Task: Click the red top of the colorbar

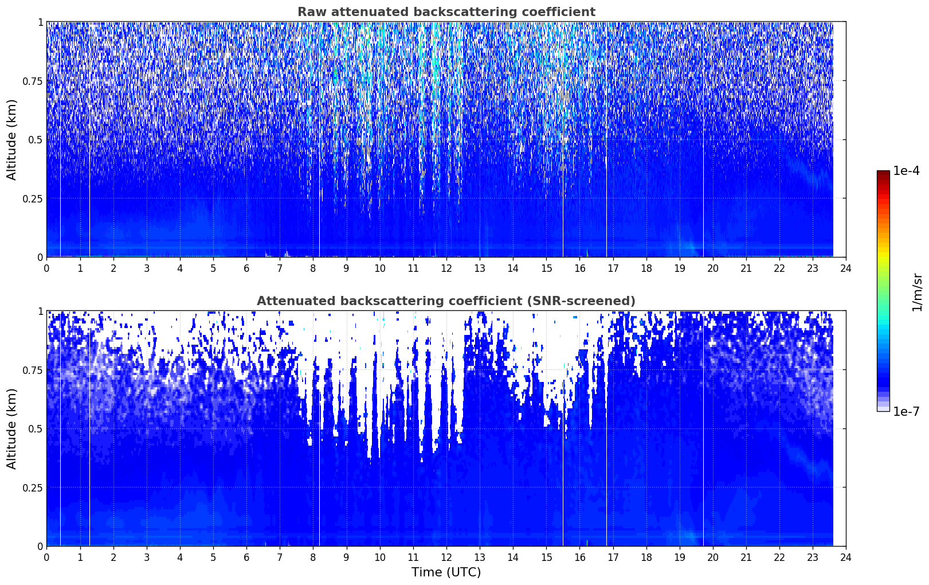Action: pos(883,177)
